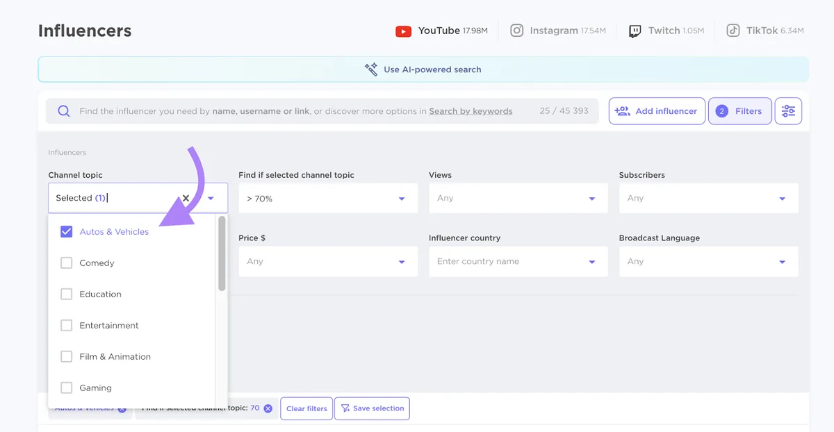Image resolution: width=834 pixels, height=432 pixels.
Task: Switch to the YouTube platform tab
Action: pyautogui.click(x=441, y=31)
